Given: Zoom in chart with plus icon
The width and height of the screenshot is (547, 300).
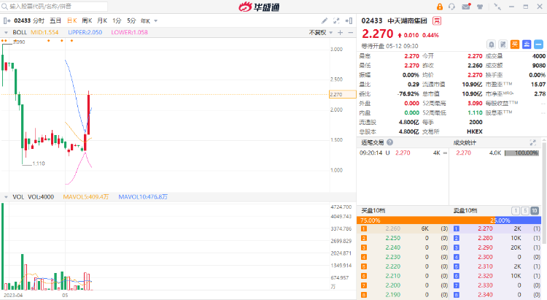Looking at the screenshot, I should pyautogui.click(x=340, y=32).
